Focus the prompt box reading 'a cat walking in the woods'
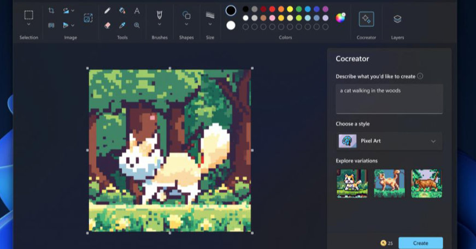 [389, 99]
